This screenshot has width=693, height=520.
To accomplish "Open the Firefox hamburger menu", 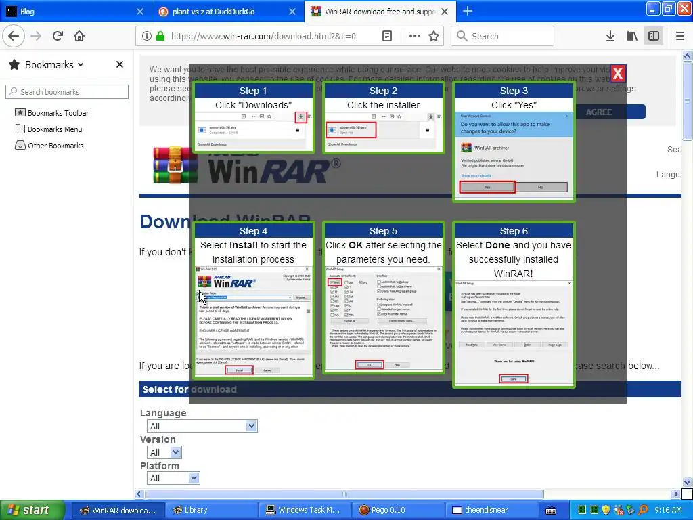I will 680,37.
